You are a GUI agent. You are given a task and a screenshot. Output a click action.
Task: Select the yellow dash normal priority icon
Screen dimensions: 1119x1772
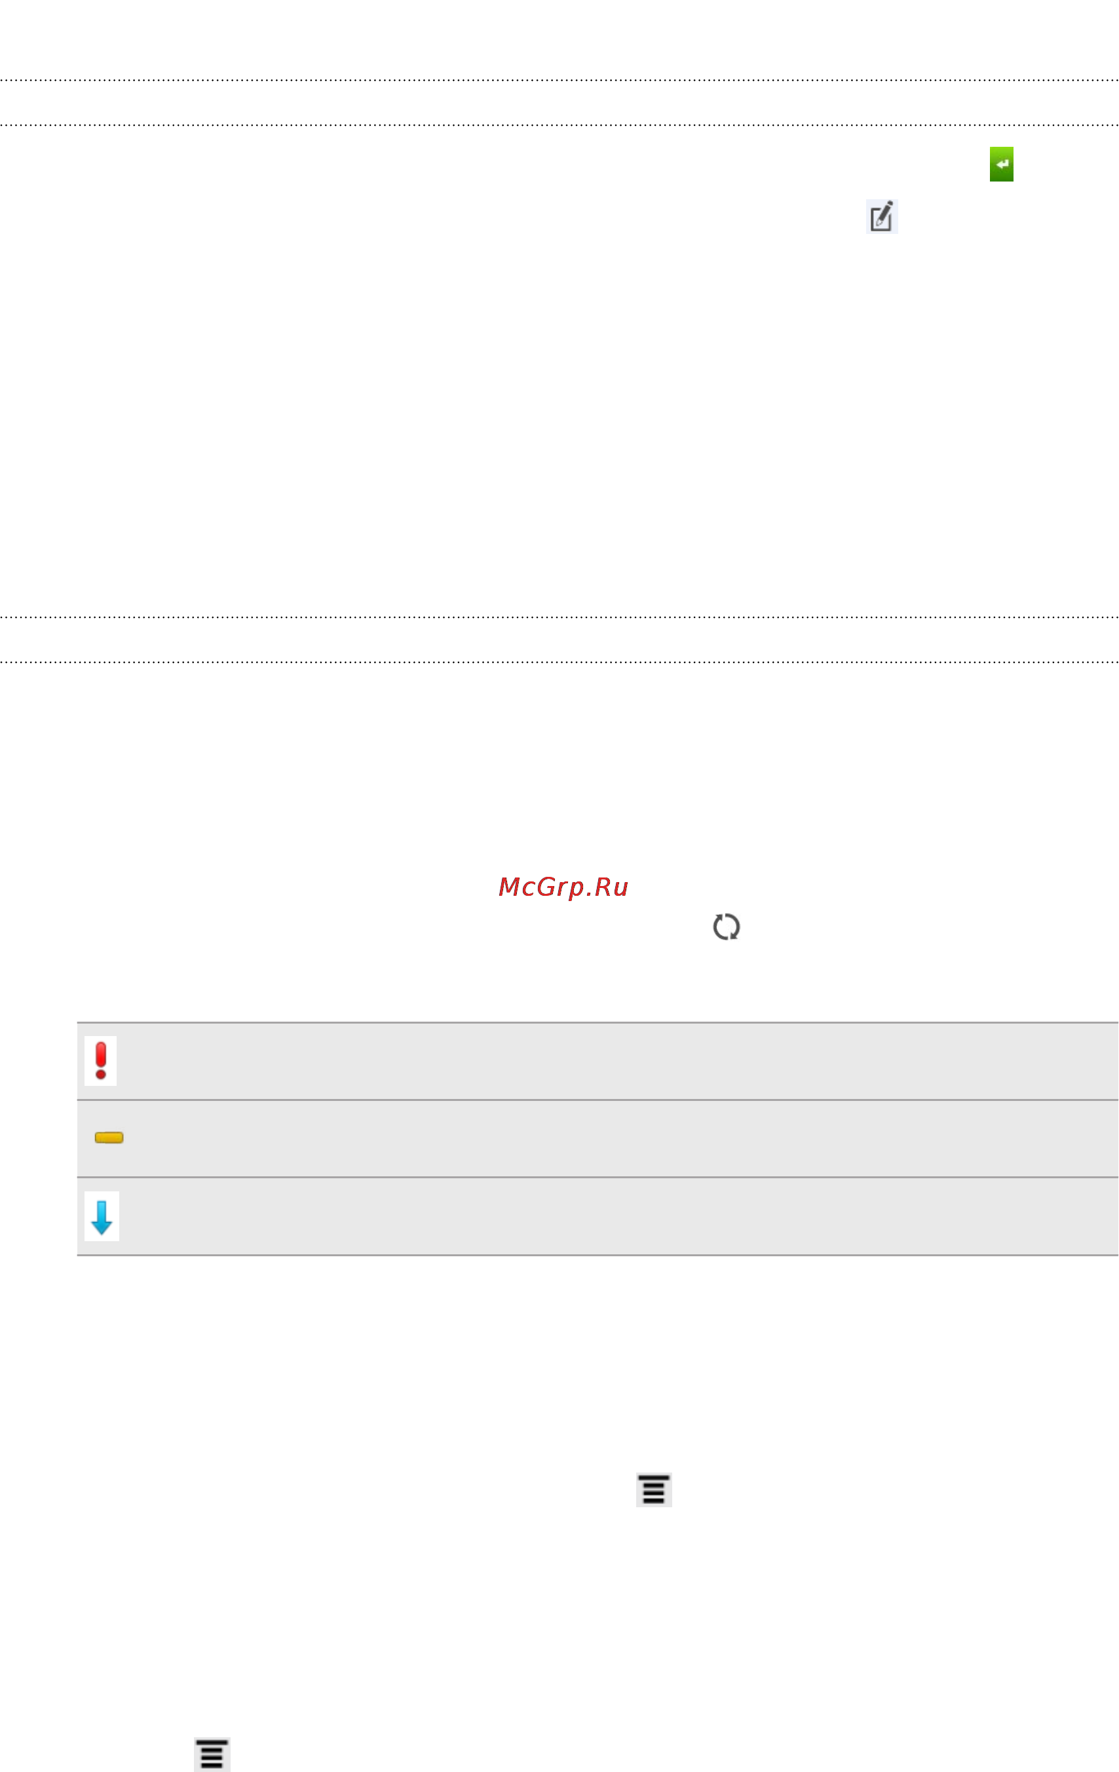click(x=109, y=1138)
